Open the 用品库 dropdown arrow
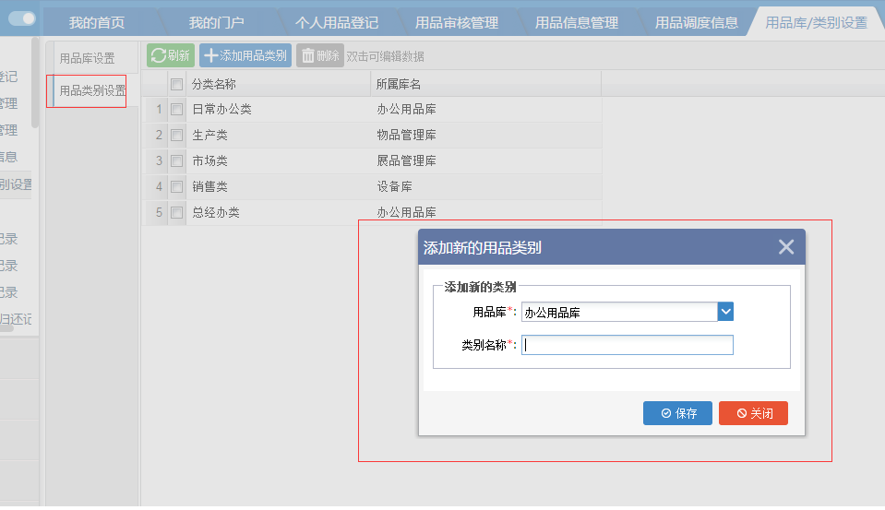 [725, 312]
